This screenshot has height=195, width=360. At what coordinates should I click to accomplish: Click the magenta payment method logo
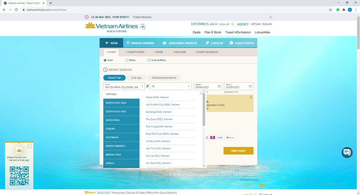pos(212,137)
